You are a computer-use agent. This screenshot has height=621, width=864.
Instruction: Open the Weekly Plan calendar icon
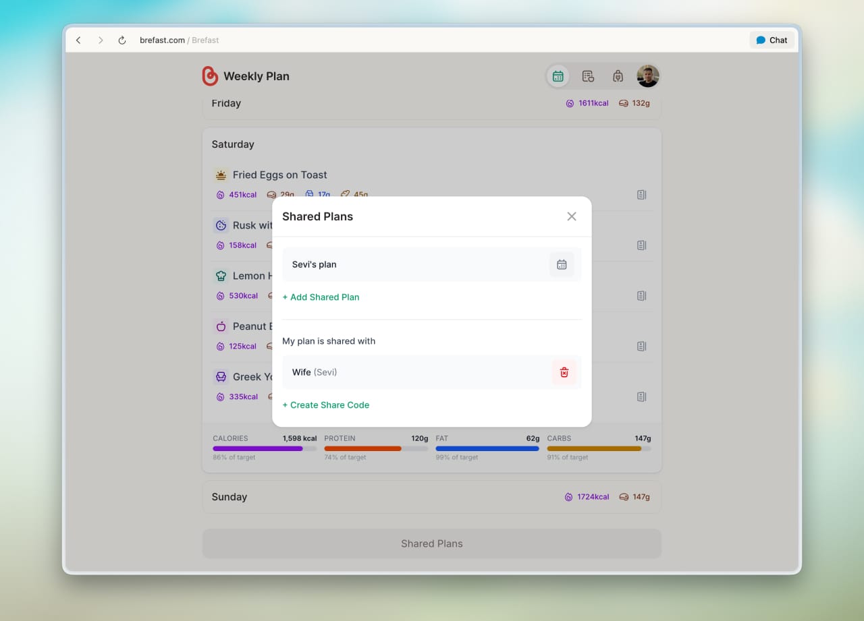[x=558, y=76]
